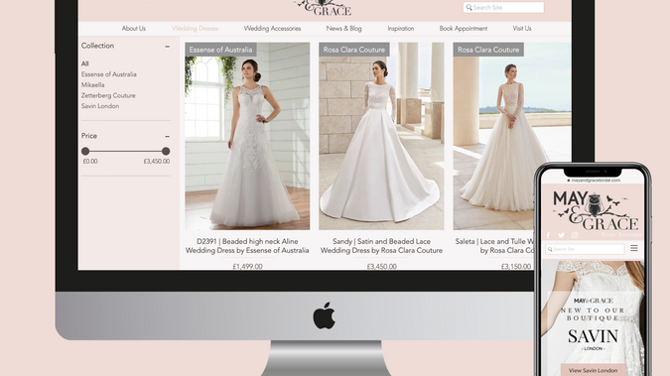Click the maximum price slider handle
670x376 pixels.
(x=166, y=151)
